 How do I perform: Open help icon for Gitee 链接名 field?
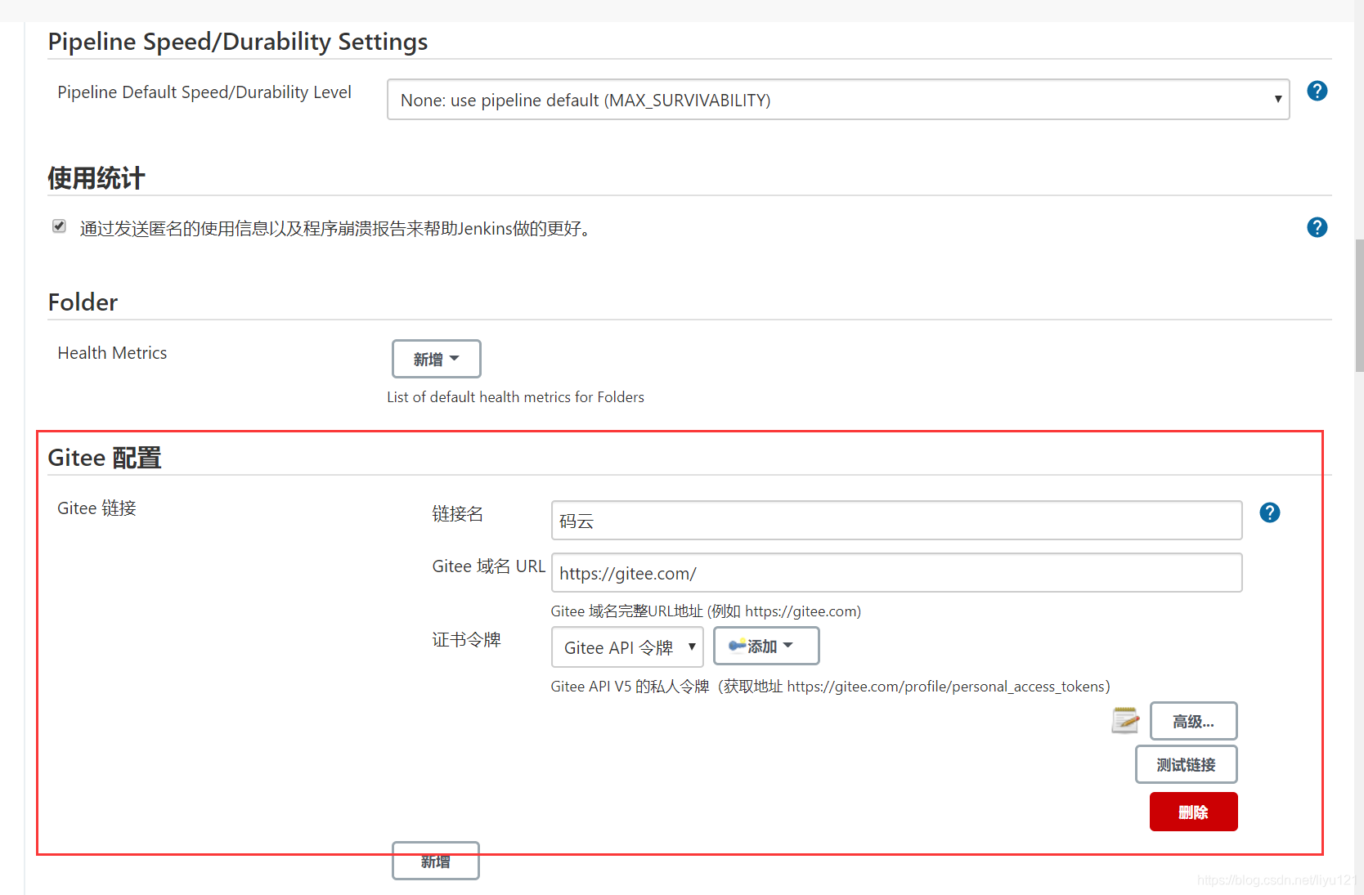[x=1269, y=512]
